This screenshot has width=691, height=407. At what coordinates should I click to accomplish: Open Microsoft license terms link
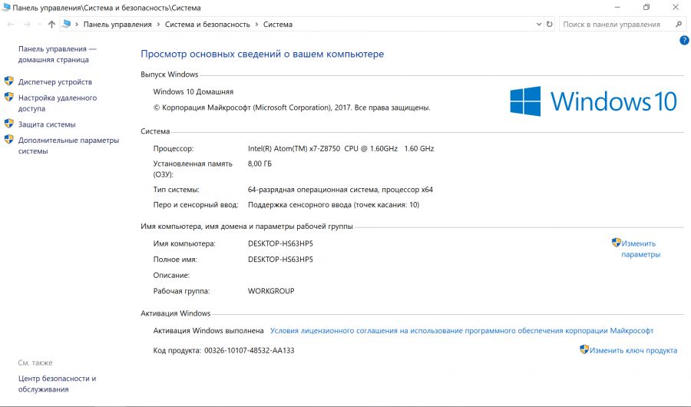[461, 330]
